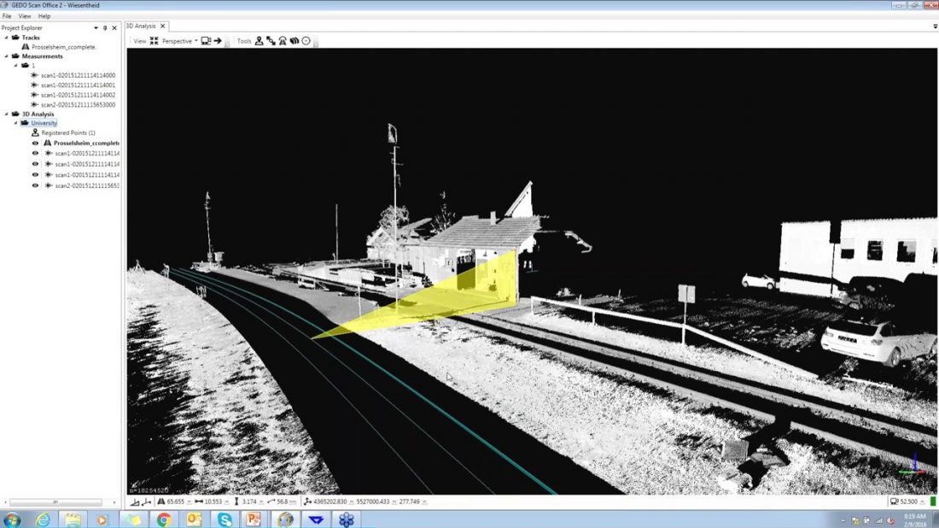
Task: Hide the Prosselsheim_ccomplete track in 3D Analysis
Action: pos(35,144)
